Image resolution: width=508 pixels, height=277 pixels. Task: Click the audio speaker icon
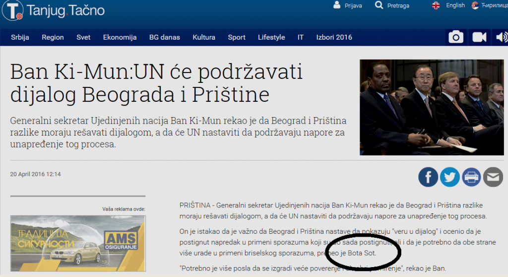[501, 37]
